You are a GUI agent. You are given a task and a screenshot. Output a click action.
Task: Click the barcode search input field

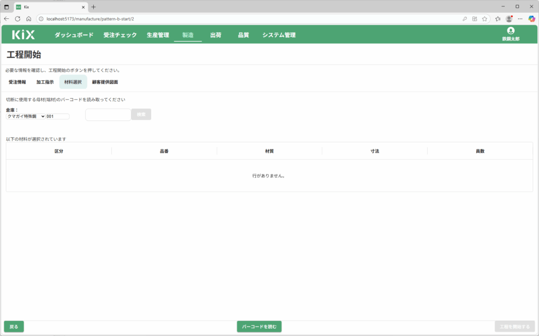[x=108, y=115]
